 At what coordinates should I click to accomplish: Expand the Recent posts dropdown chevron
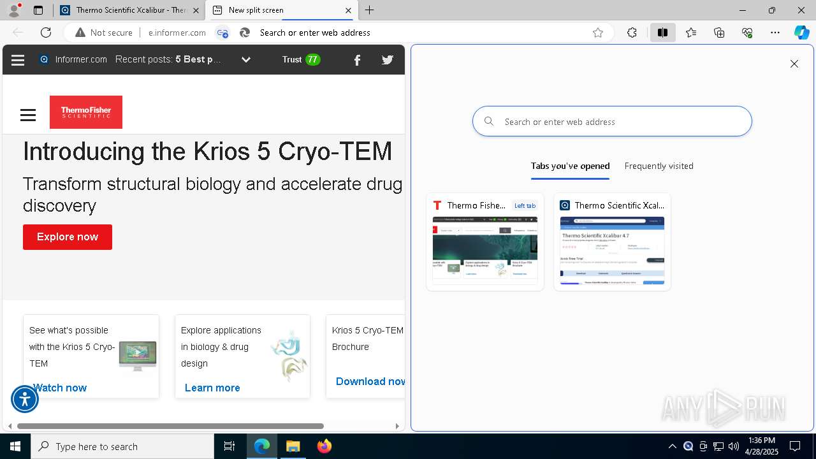click(246, 59)
